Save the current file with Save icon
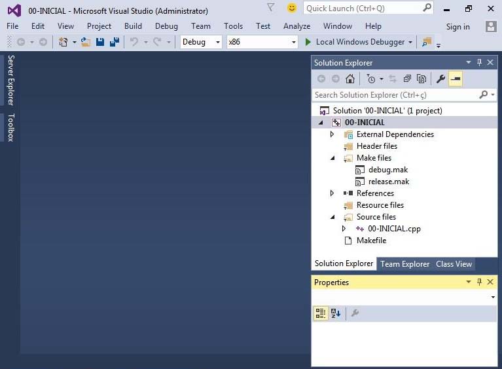502x369 pixels. point(100,42)
